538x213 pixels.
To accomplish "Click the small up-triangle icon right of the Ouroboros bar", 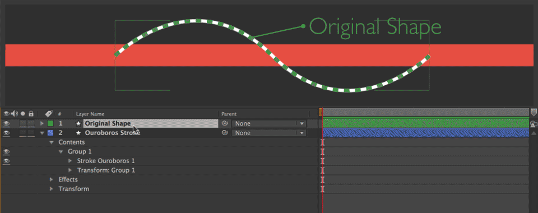I will [534, 133].
